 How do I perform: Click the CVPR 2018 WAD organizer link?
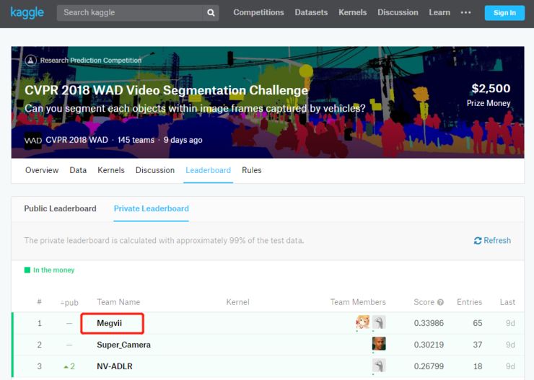click(x=76, y=140)
